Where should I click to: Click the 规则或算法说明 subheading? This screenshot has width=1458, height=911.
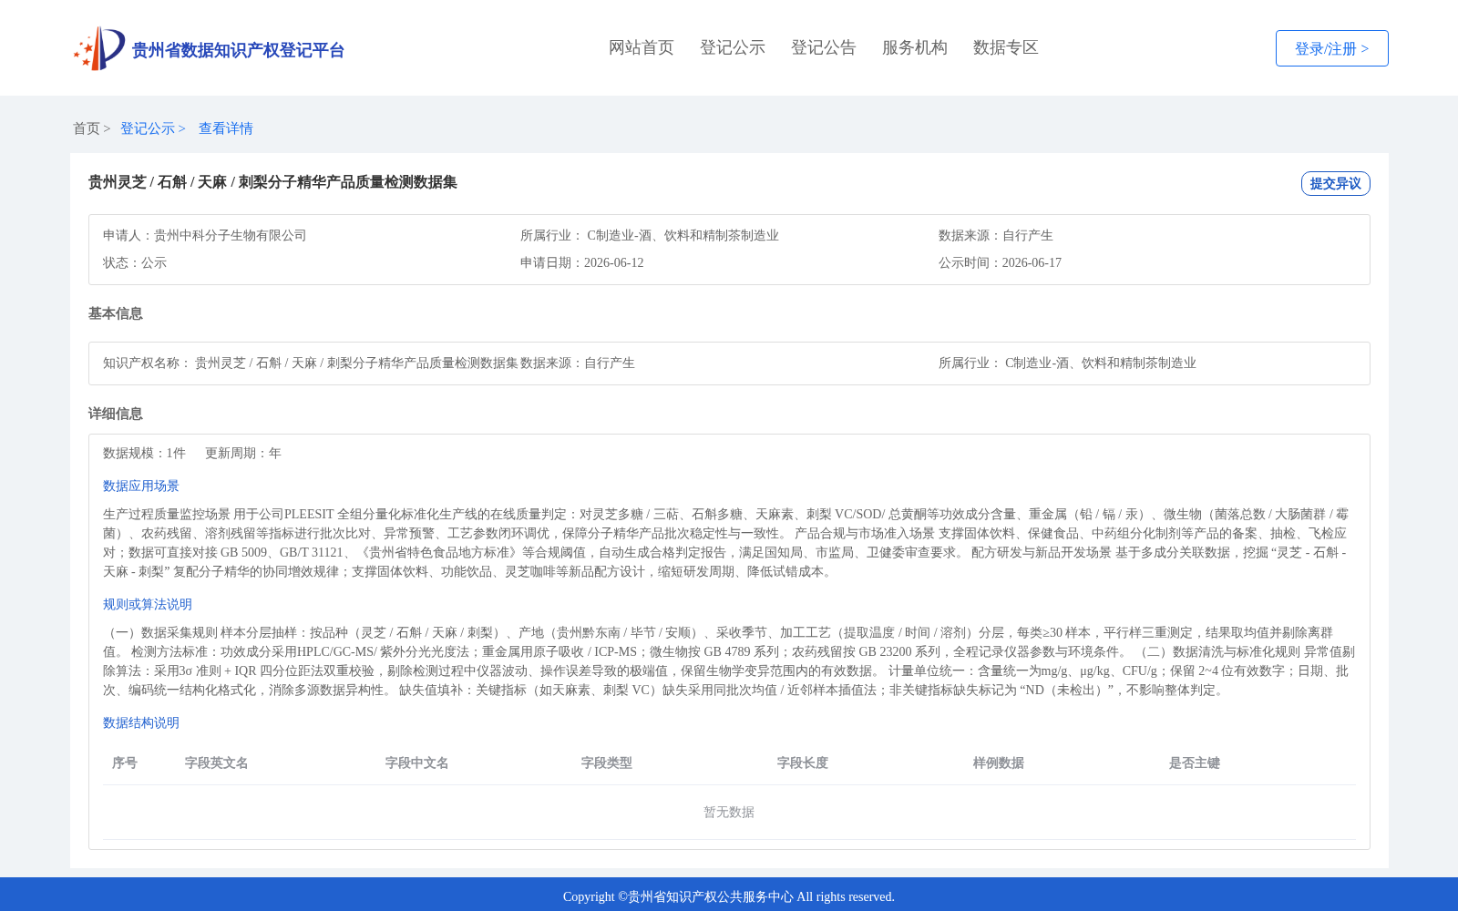click(x=148, y=605)
